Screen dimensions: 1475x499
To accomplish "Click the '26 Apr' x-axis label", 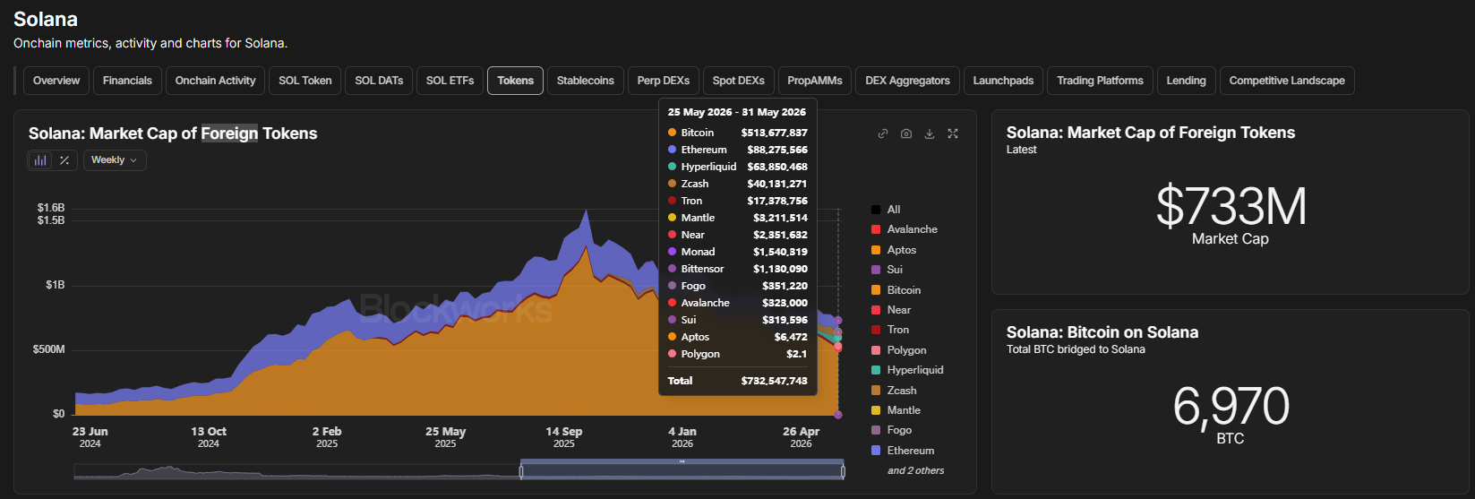I will pyautogui.click(x=801, y=432).
